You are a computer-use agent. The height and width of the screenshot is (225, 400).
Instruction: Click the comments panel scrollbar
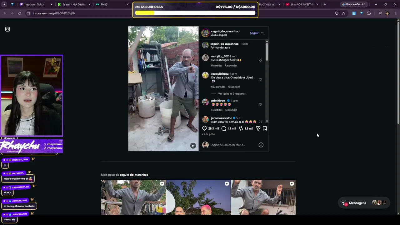267,52
